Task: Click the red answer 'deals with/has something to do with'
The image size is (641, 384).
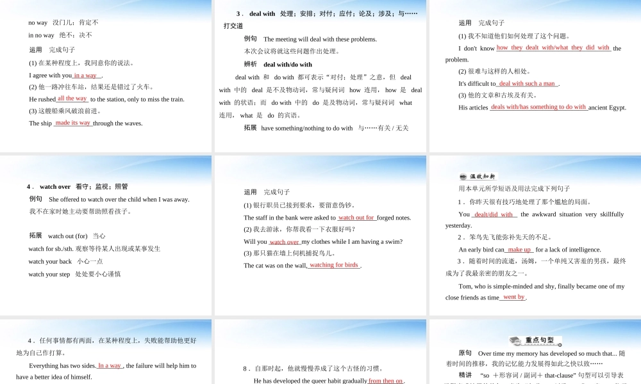Action: pyautogui.click(x=538, y=107)
